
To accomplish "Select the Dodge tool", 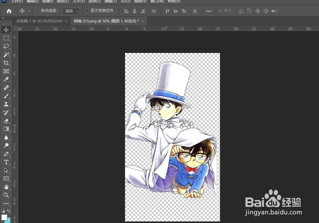I will [6, 146].
